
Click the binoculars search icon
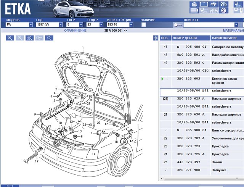click(x=213, y=4)
